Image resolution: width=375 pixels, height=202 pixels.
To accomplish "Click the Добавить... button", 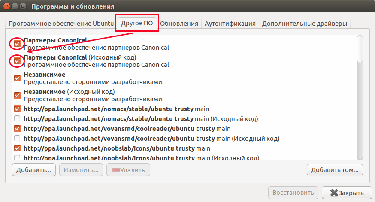I will (34, 170).
